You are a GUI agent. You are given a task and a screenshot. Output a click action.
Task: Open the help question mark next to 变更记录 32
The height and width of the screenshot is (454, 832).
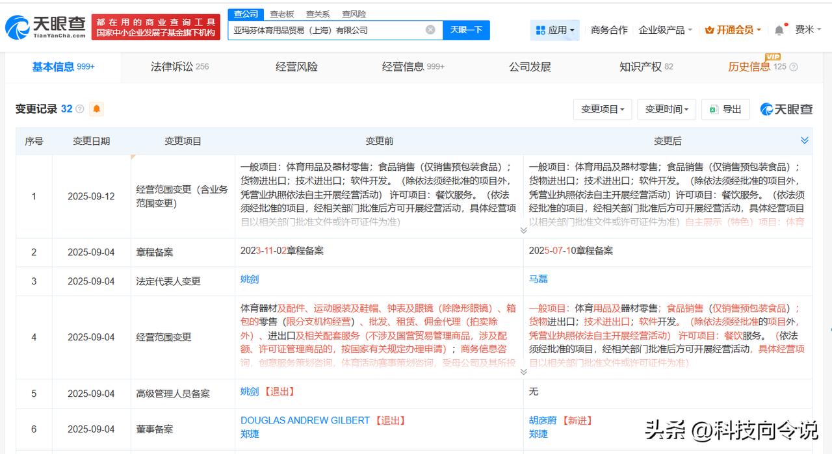tap(80, 109)
